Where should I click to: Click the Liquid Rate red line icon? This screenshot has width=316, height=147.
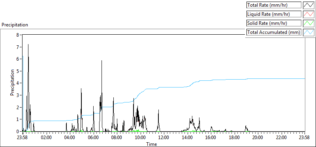click(x=309, y=14)
